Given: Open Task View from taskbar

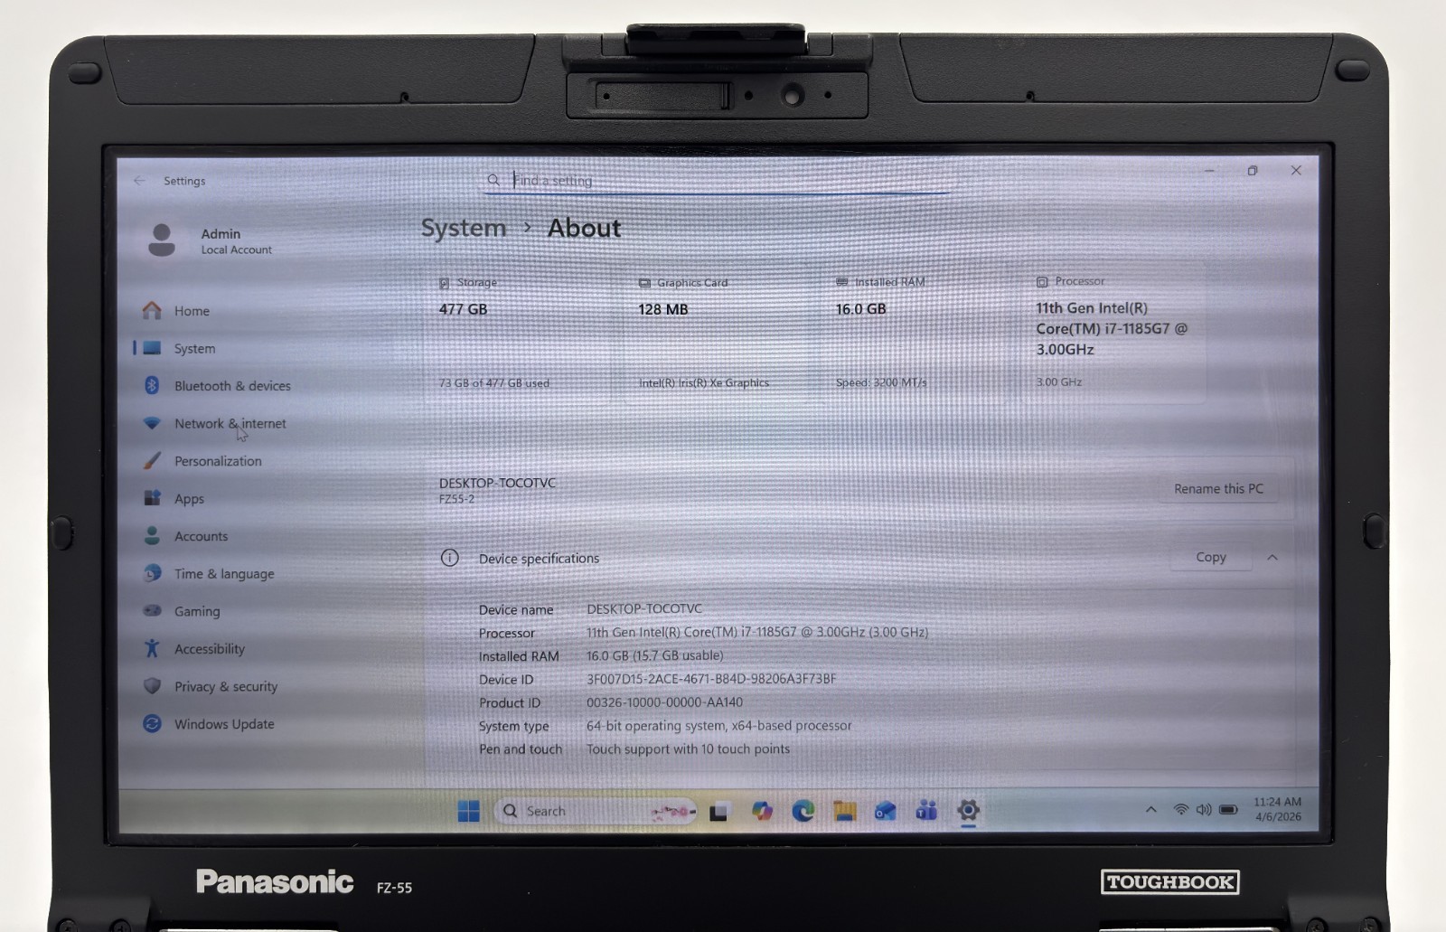Looking at the screenshot, I should 719,812.
